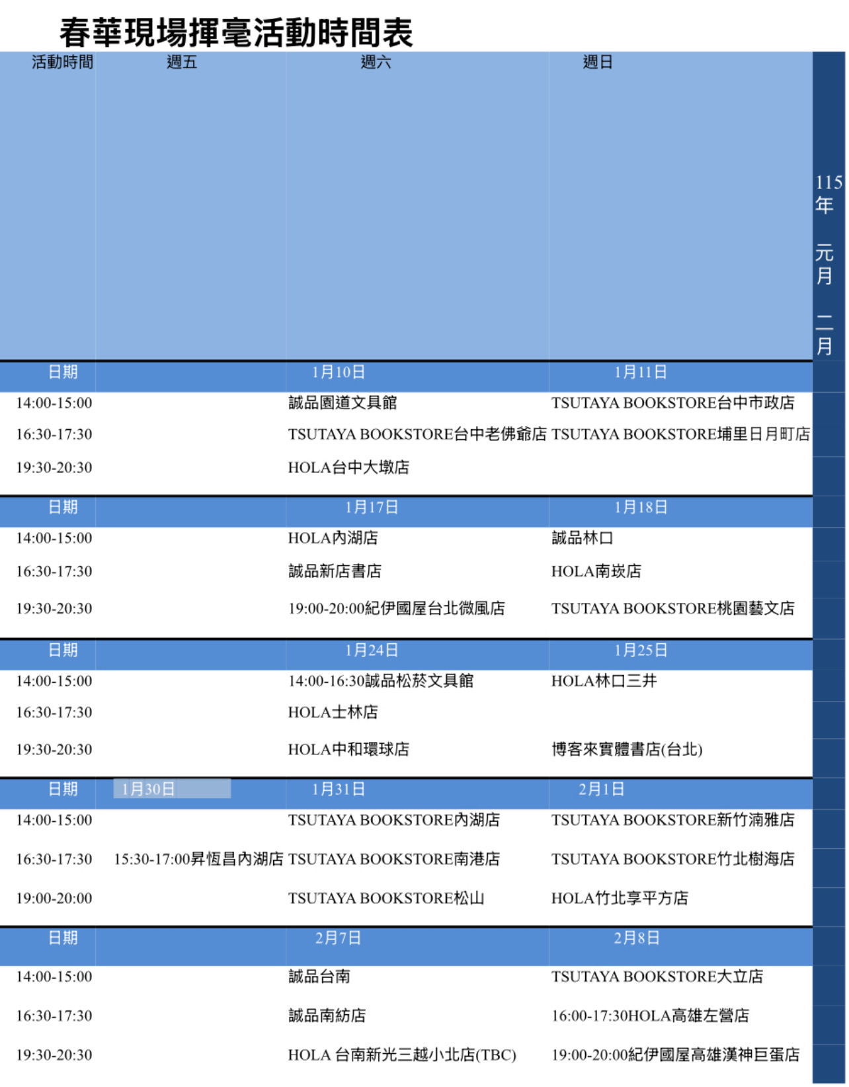Screen dimensions: 849x1087
Task: Select 15:30-17:00昇恆昌內湖店 on Friday
Action: (x=198, y=859)
